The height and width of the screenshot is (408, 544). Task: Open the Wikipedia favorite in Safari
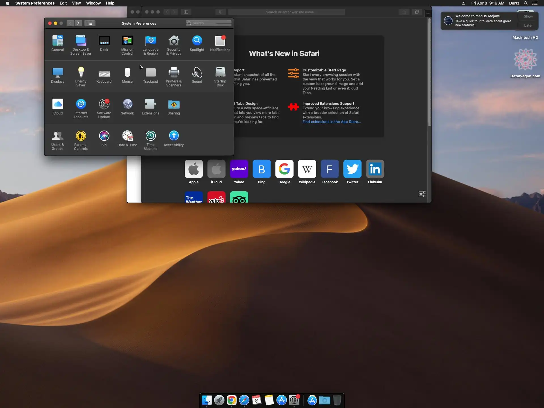(x=307, y=169)
